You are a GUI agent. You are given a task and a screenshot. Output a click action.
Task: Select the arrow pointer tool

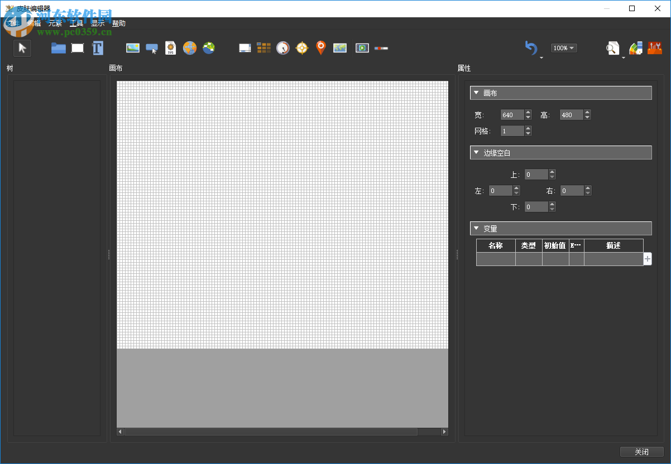pyautogui.click(x=22, y=48)
